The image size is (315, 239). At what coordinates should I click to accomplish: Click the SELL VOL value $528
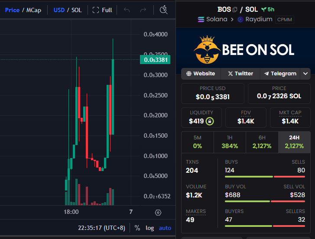[x=298, y=195]
